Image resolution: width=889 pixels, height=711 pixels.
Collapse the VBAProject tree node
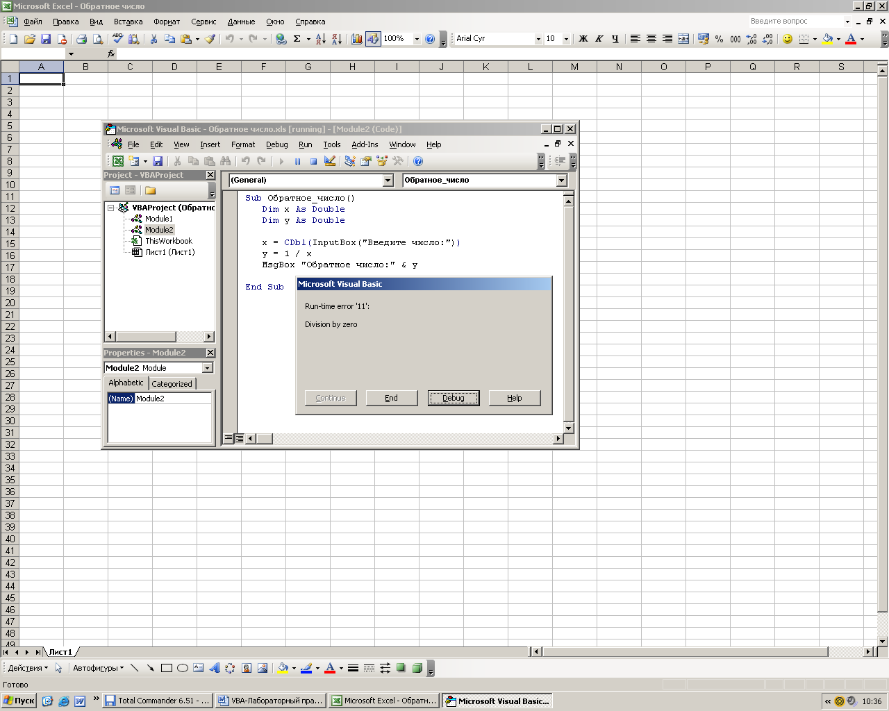(110, 208)
